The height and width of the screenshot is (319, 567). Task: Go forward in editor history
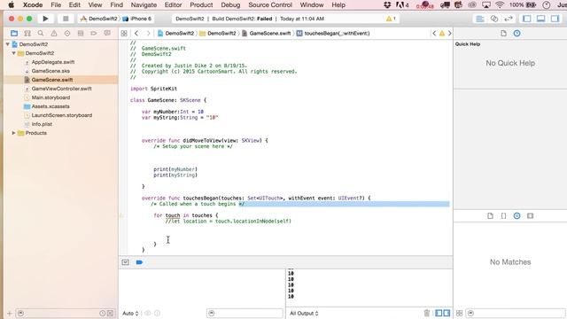pyautogui.click(x=148, y=34)
